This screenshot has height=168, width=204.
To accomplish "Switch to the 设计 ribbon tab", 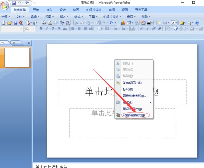I will click(63, 10).
